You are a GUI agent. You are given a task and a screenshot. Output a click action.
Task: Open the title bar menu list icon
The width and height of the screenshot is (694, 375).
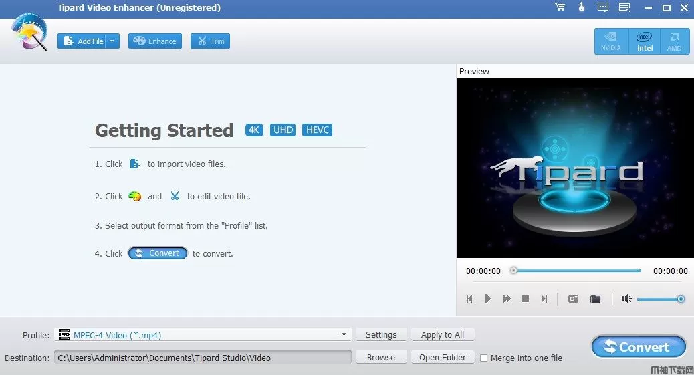pos(624,8)
